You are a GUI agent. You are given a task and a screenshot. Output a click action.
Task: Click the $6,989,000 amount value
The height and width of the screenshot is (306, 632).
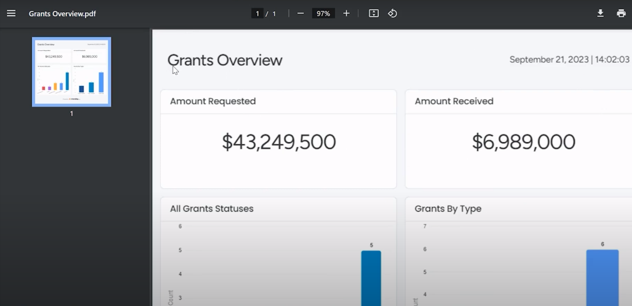click(523, 142)
